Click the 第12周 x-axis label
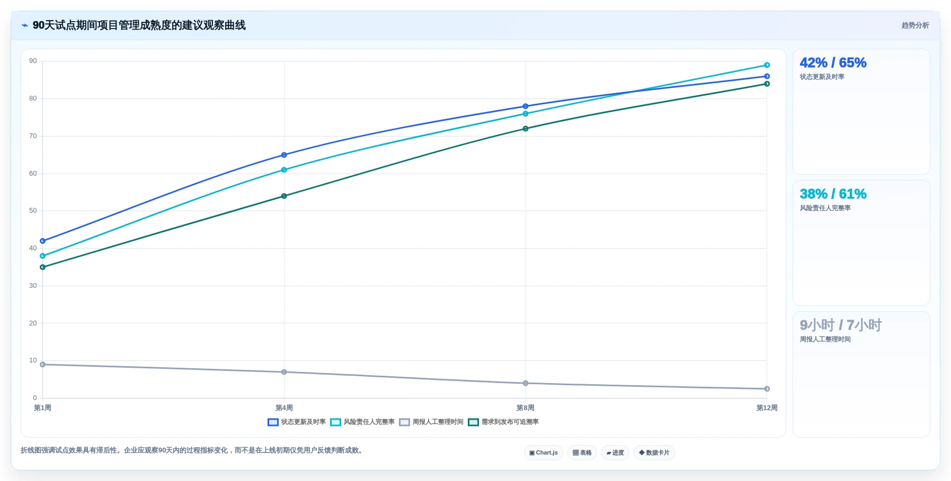This screenshot has width=951, height=481. 767,408
